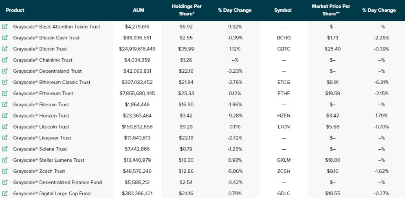This screenshot has width=405, height=198.
Task: Click external link icon beside Litecoin Trust
Action: point(5,127)
